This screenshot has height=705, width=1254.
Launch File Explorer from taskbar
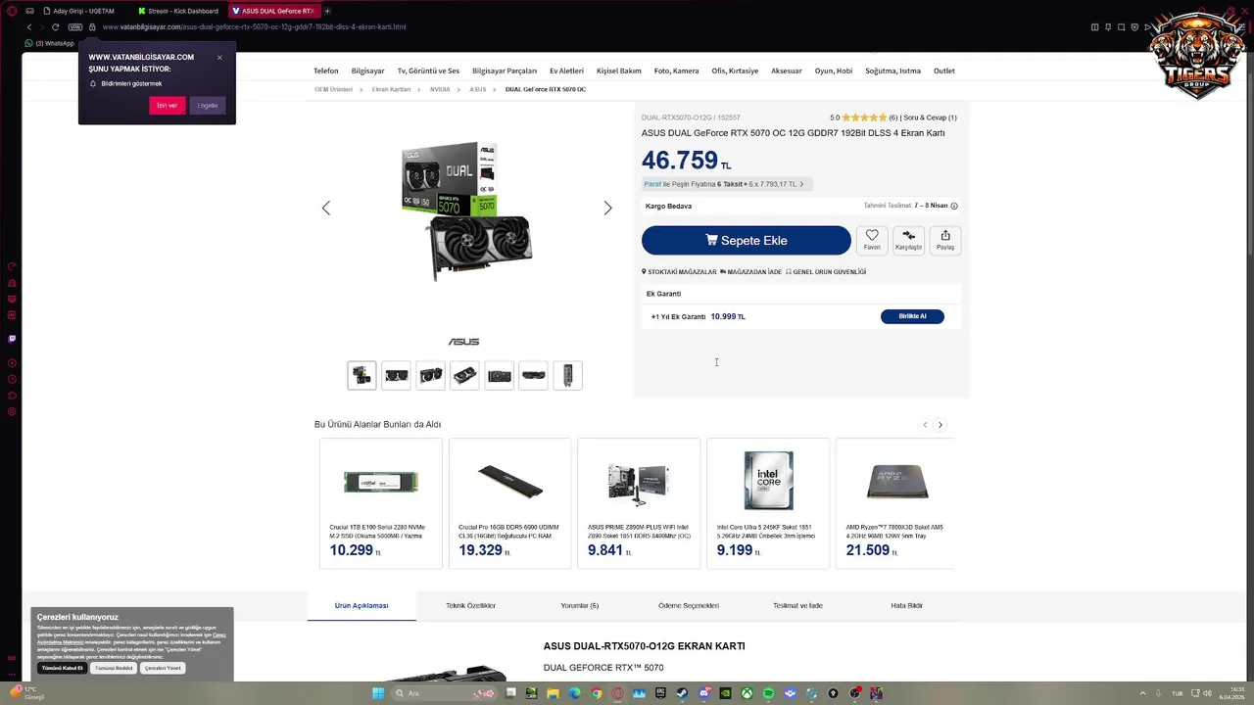(x=553, y=693)
